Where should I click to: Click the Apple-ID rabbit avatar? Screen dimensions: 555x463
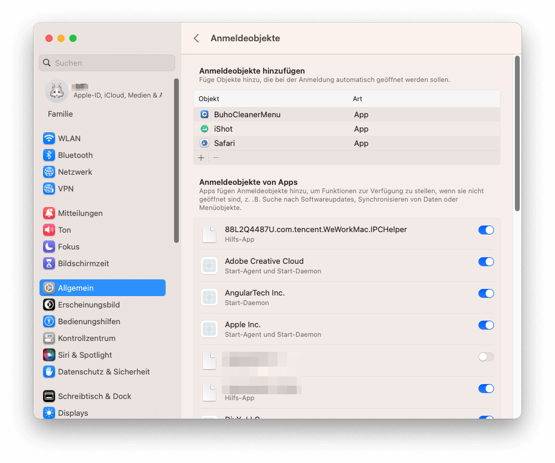coord(57,91)
